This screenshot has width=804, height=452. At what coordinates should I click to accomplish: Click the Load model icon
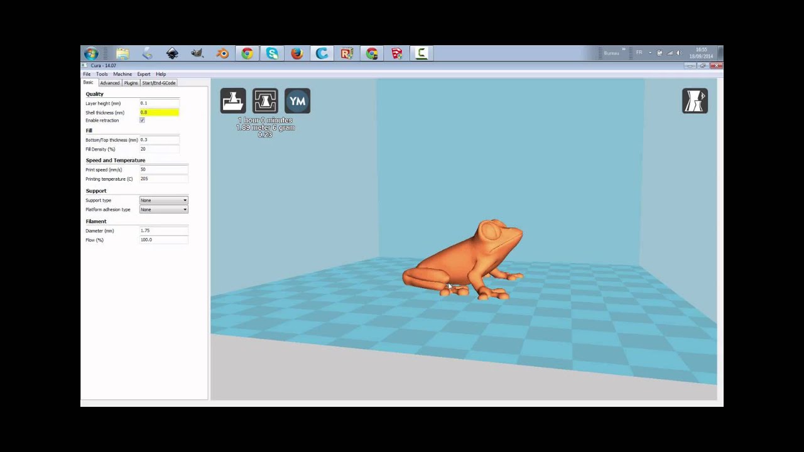click(x=233, y=101)
